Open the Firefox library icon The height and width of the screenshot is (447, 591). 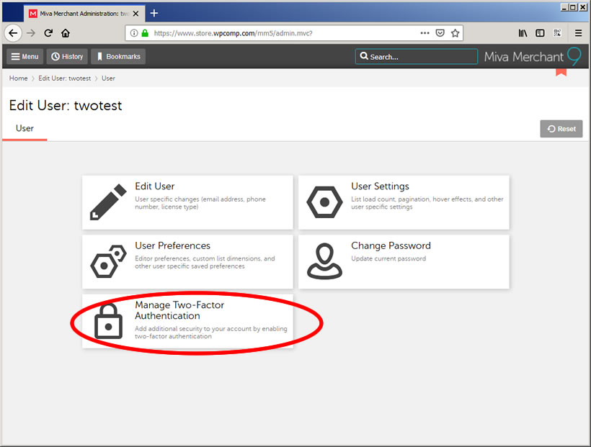[x=523, y=33]
